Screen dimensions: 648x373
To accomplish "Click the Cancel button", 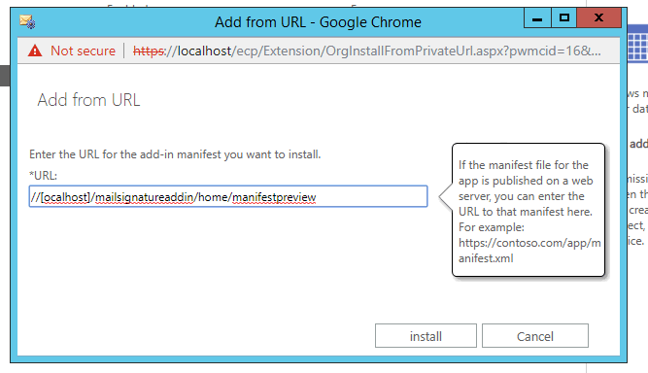I will point(535,336).
